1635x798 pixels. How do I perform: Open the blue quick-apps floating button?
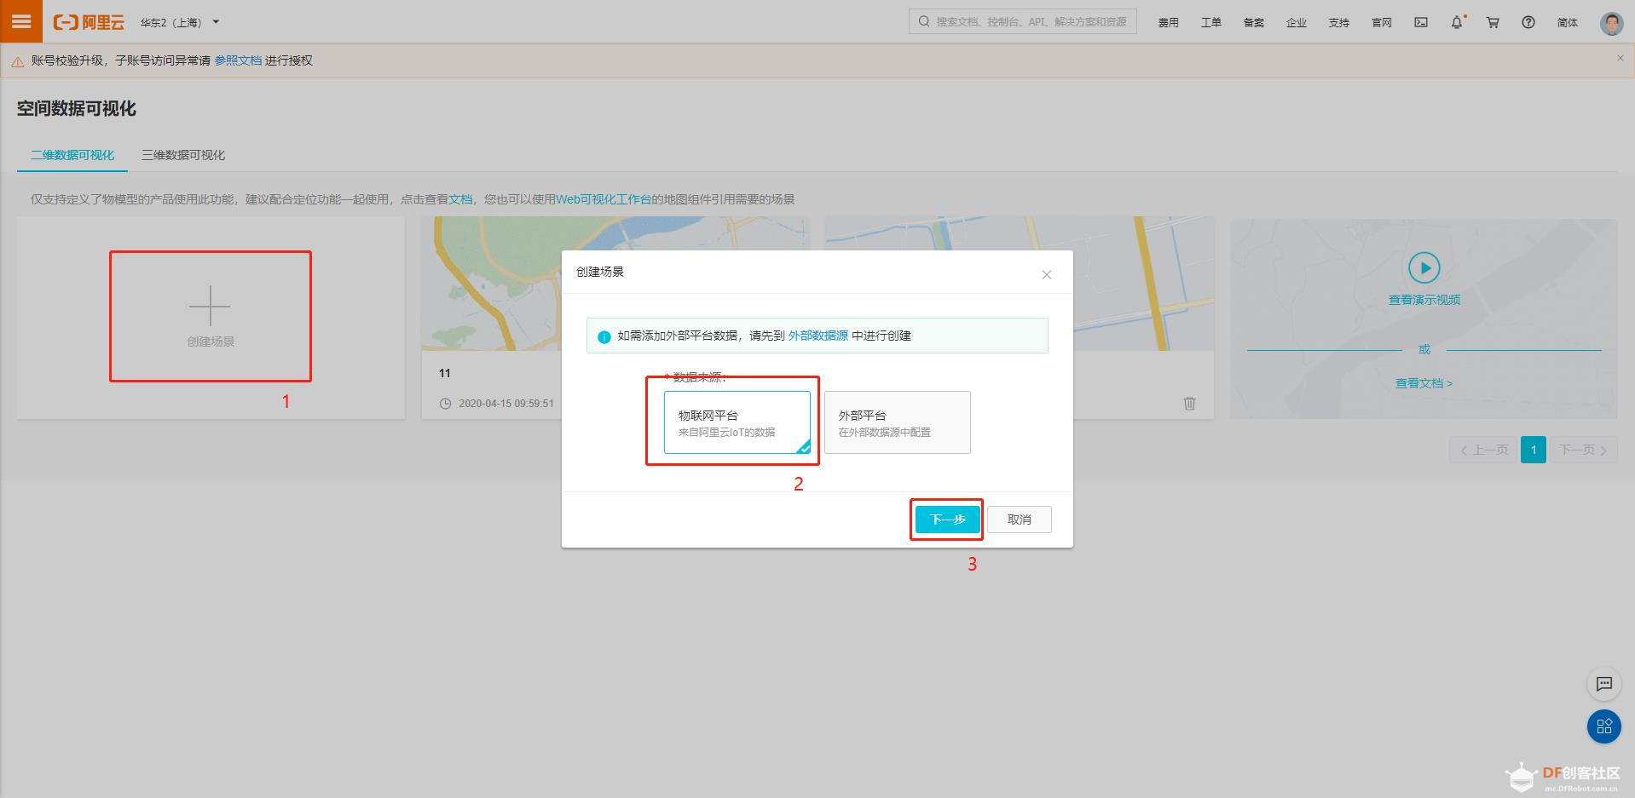(1603, 726)
